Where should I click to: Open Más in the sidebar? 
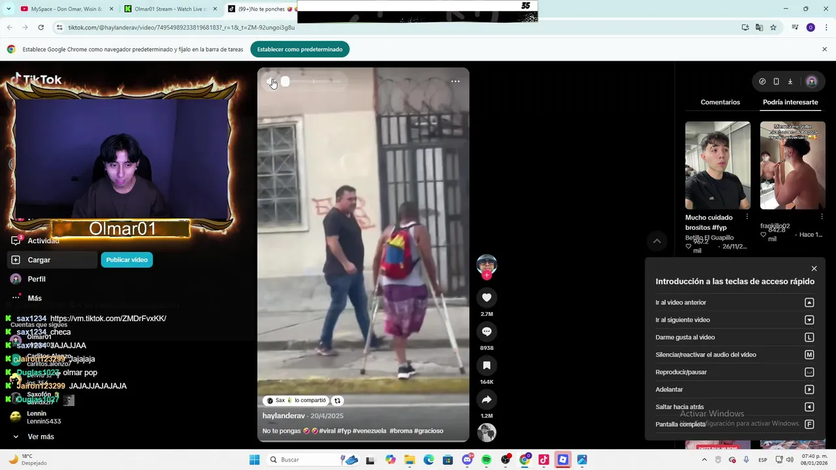click(x=35, y=298)
